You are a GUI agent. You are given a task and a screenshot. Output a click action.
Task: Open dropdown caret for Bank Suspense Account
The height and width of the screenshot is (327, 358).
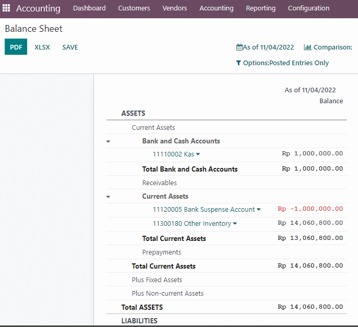258,210
